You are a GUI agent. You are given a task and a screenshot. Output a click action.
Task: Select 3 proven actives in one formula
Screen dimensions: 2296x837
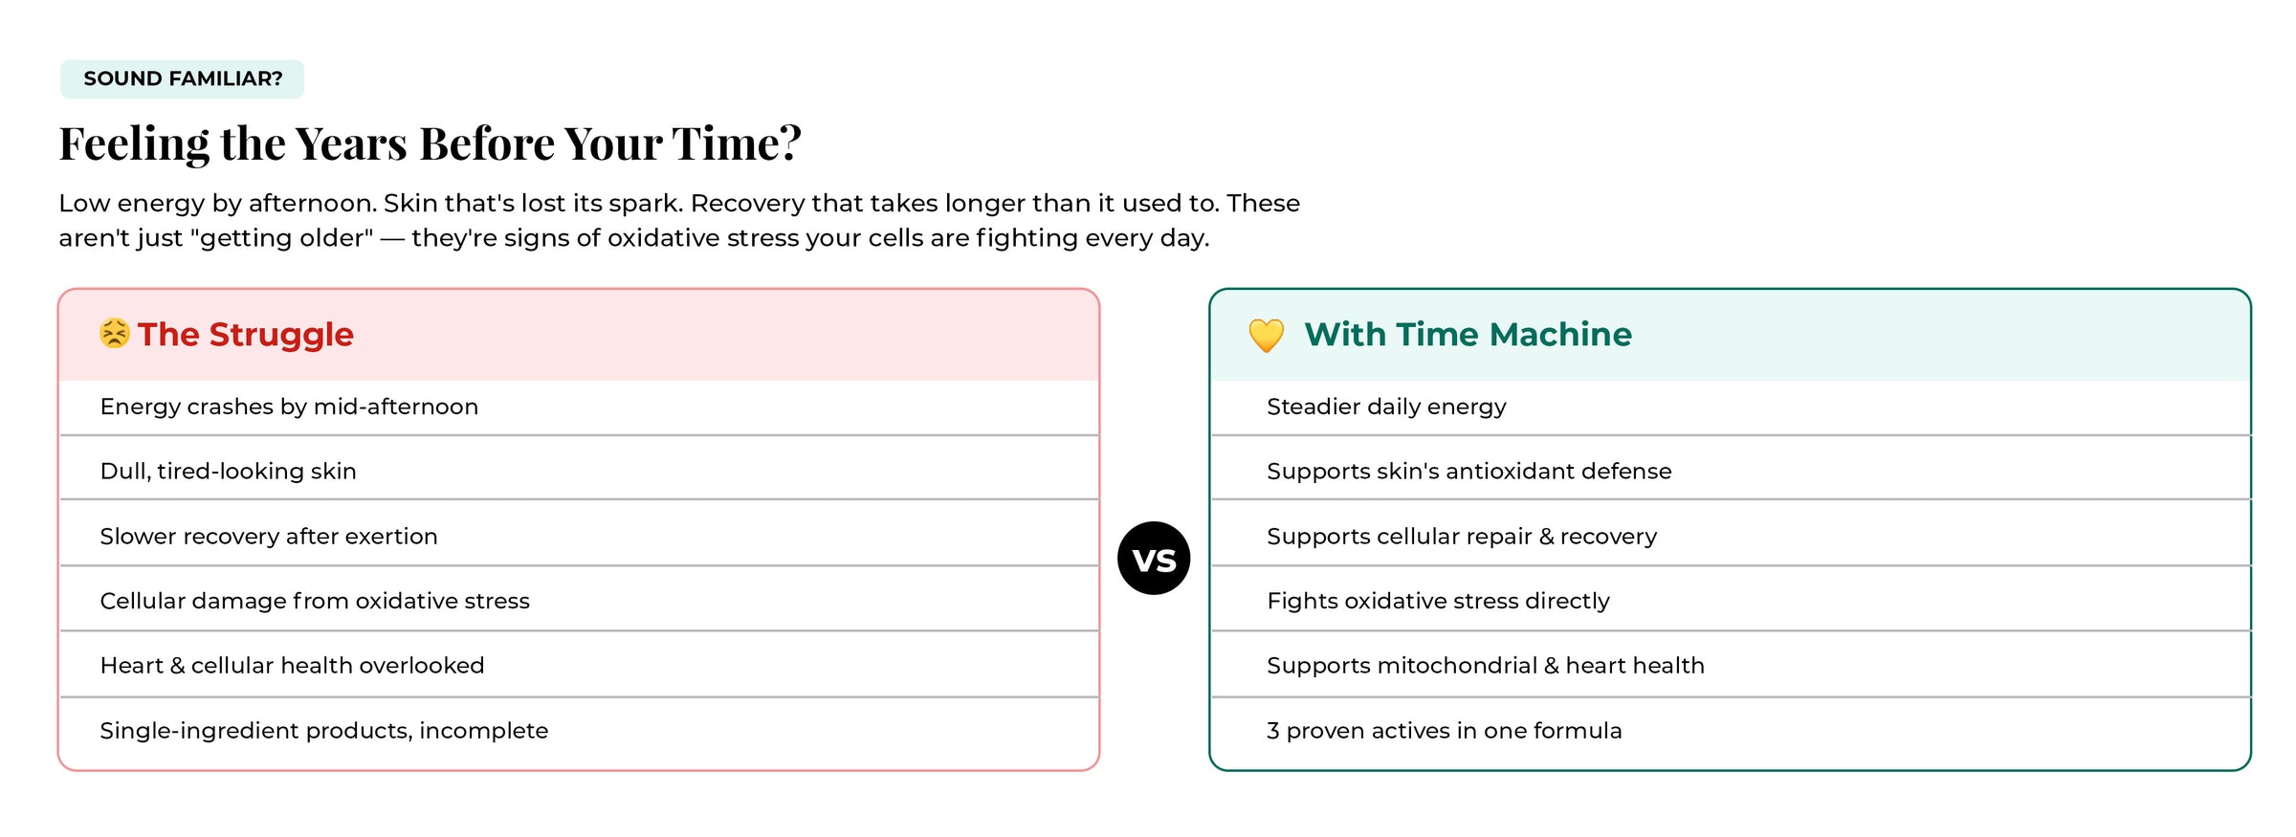tap(1731, 731)
